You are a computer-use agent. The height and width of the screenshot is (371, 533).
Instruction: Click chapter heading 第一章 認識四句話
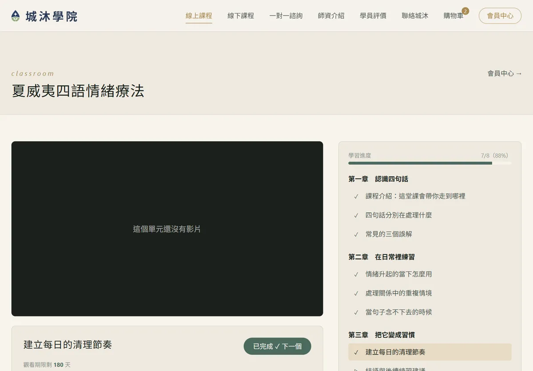pos(378,179)
